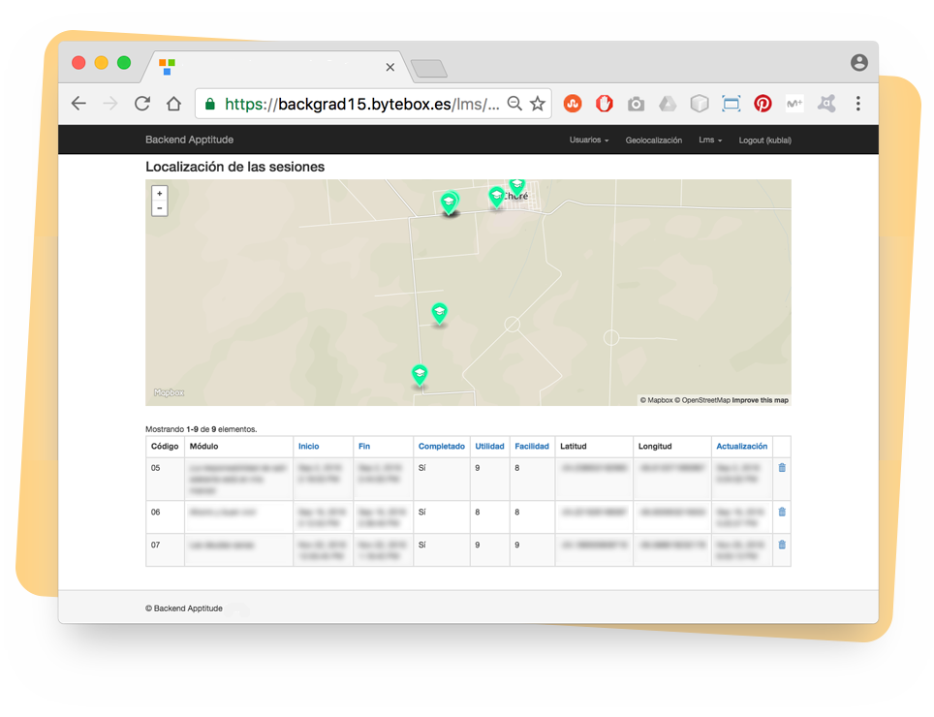Expand the Usuarios dropdown menu
The height and width of the screenshot is (717, 934).
[x=589, y=140]
